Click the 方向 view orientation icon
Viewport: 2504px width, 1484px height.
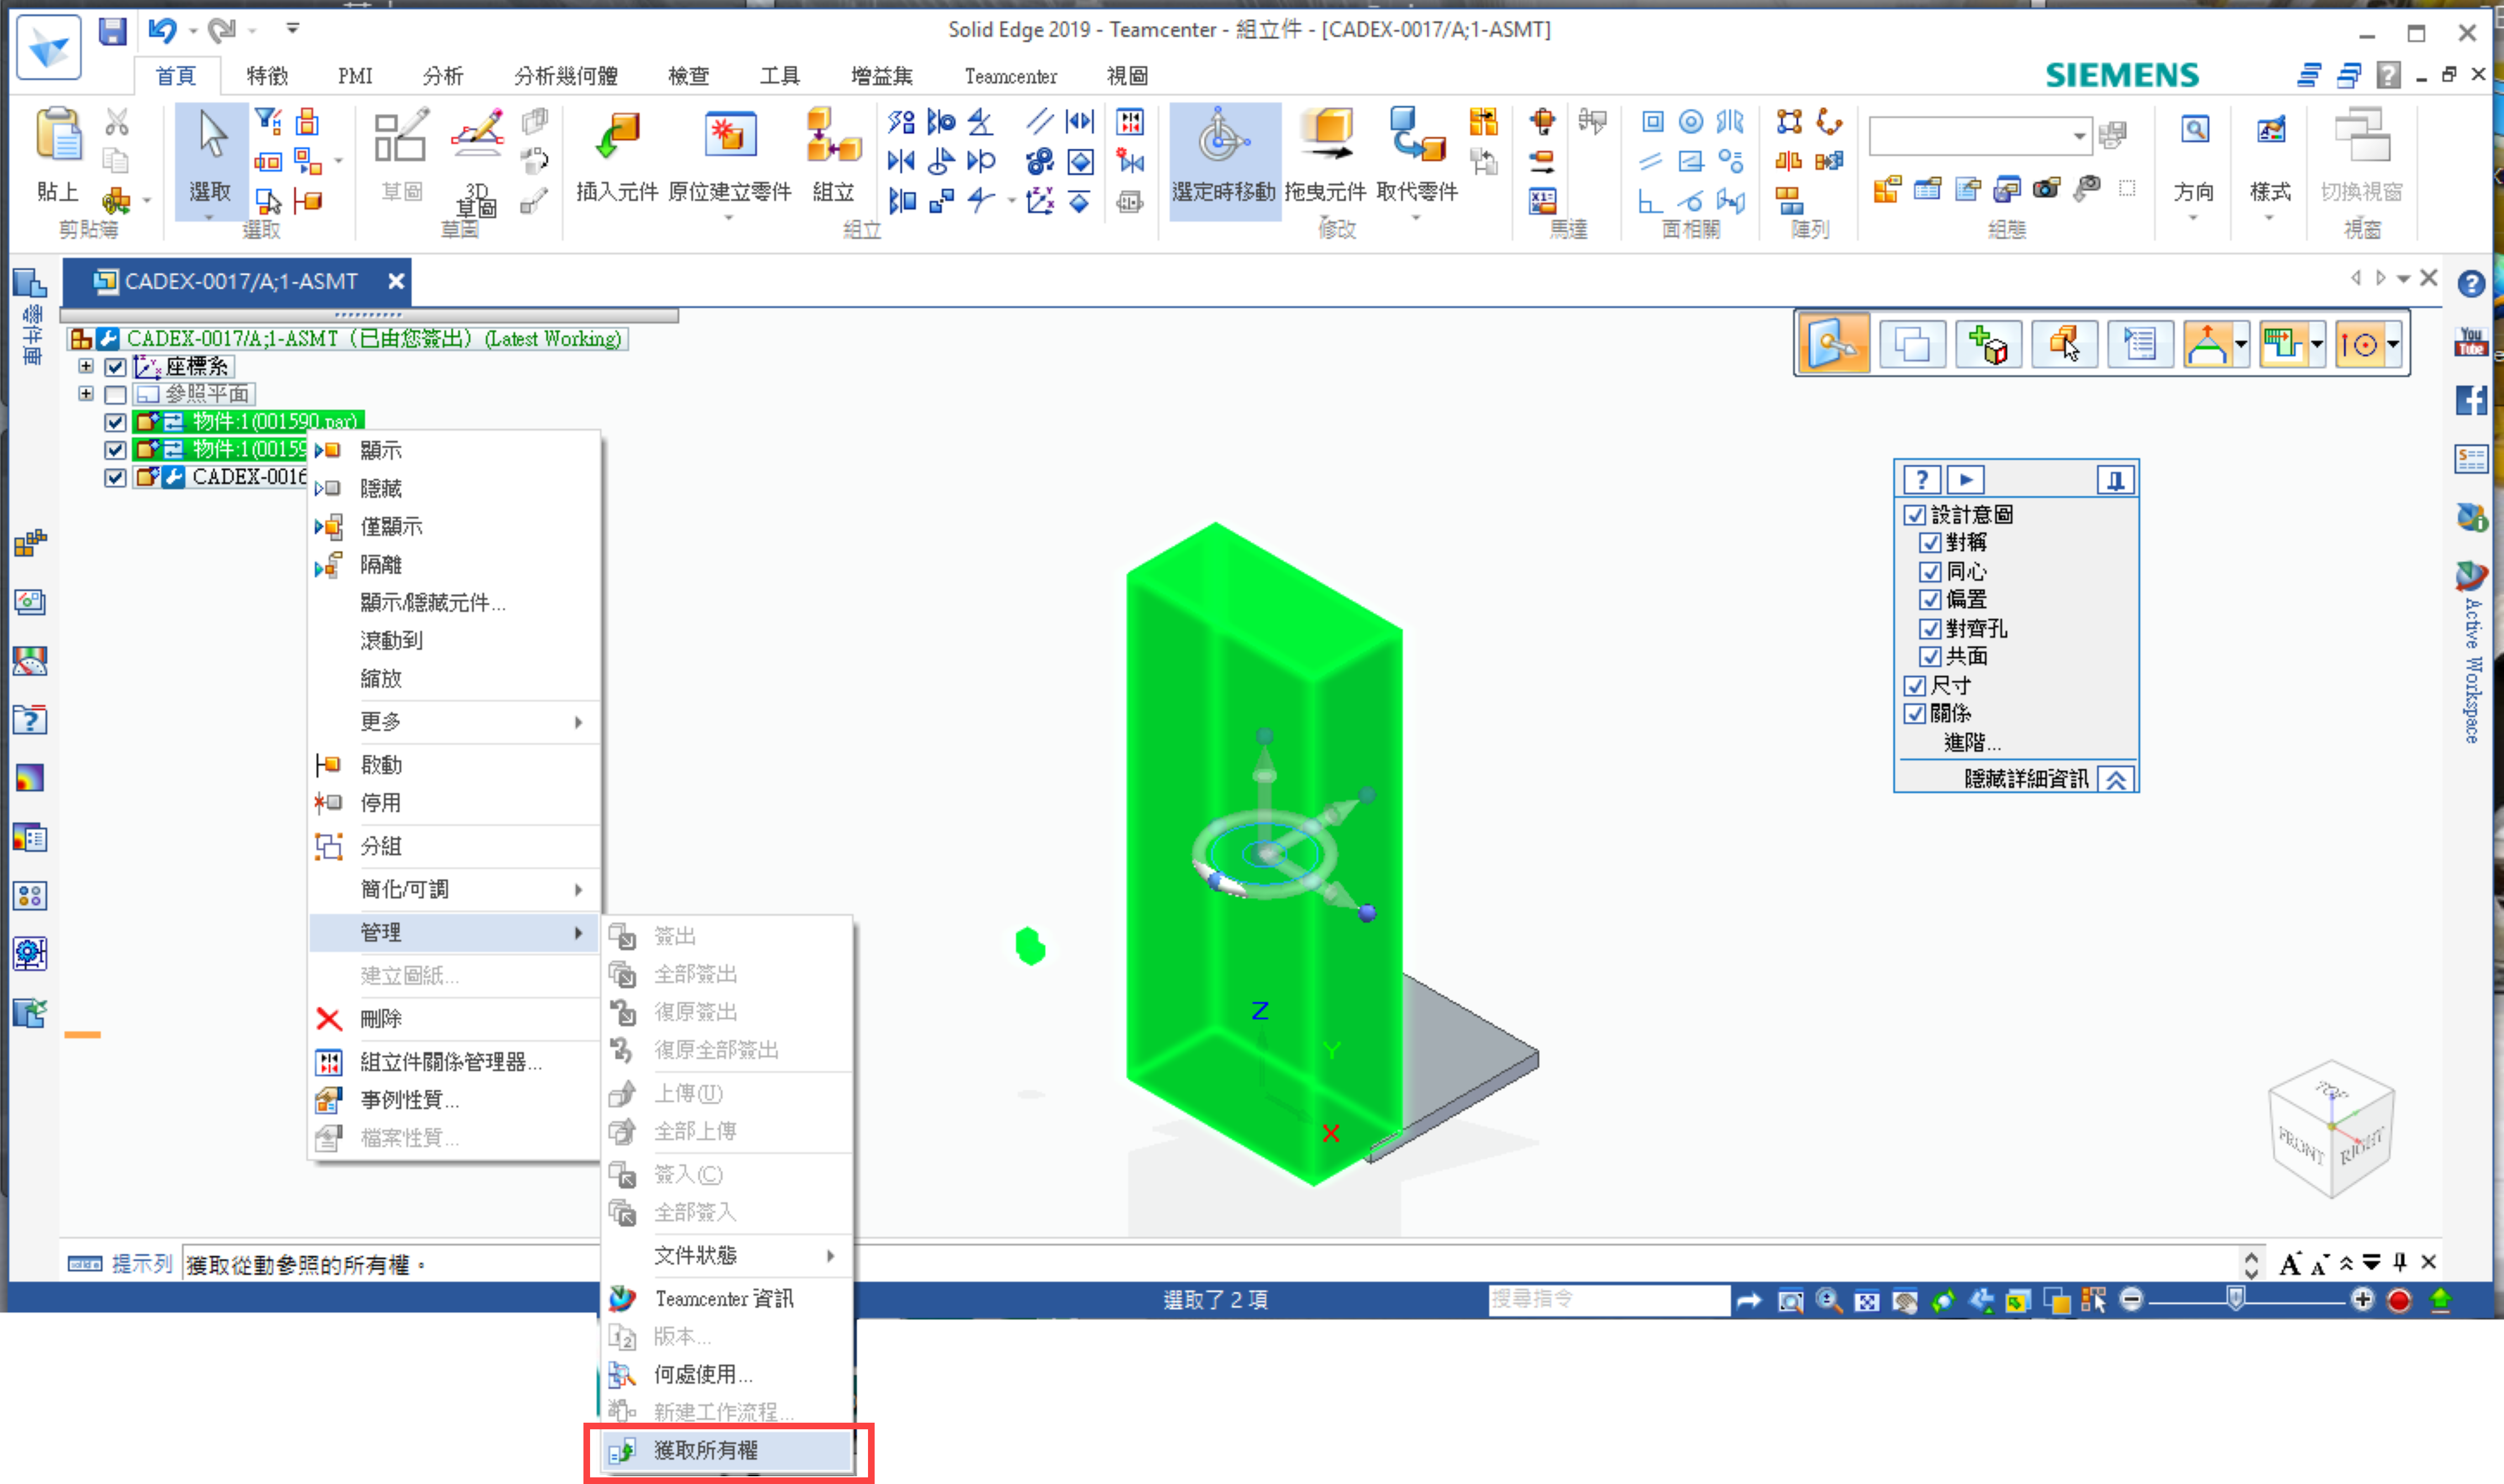[x=2194, y=131]
